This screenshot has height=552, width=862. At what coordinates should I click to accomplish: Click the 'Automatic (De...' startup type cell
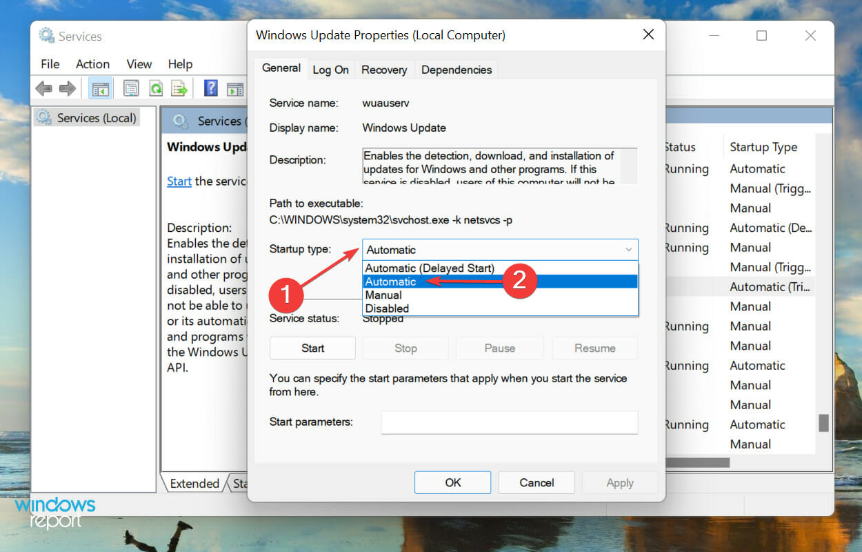pyautogui.click(x=770, y=228)
